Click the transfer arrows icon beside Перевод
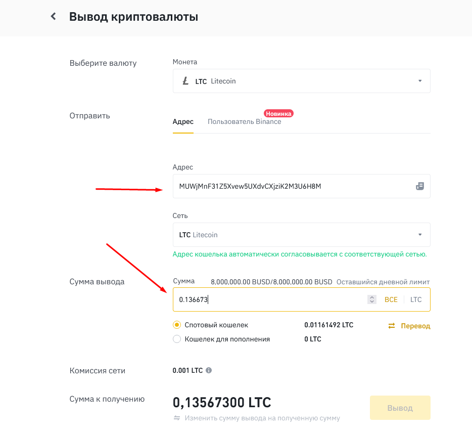 point(392,326)
